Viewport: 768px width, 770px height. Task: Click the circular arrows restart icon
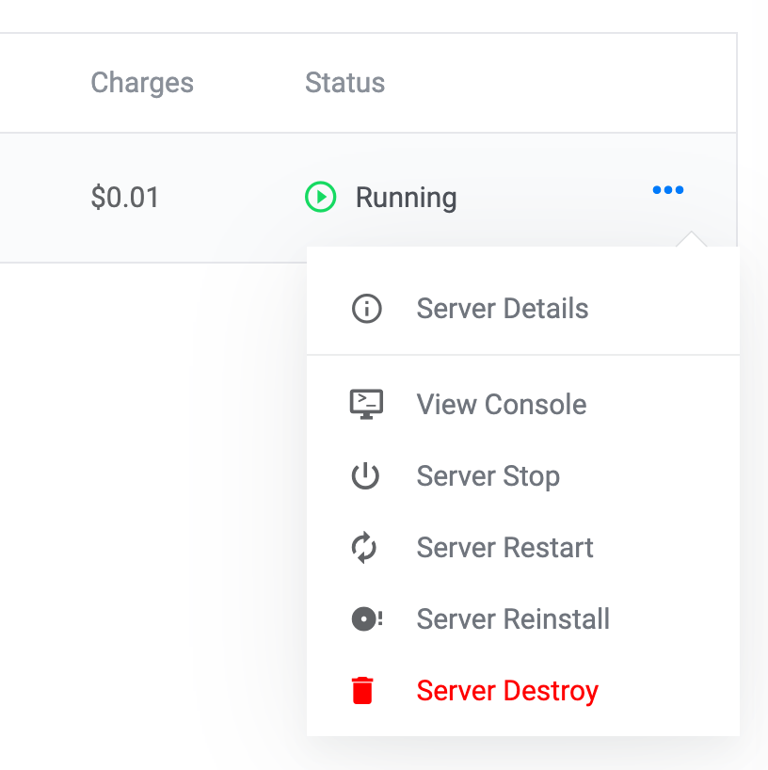(364, 548)
